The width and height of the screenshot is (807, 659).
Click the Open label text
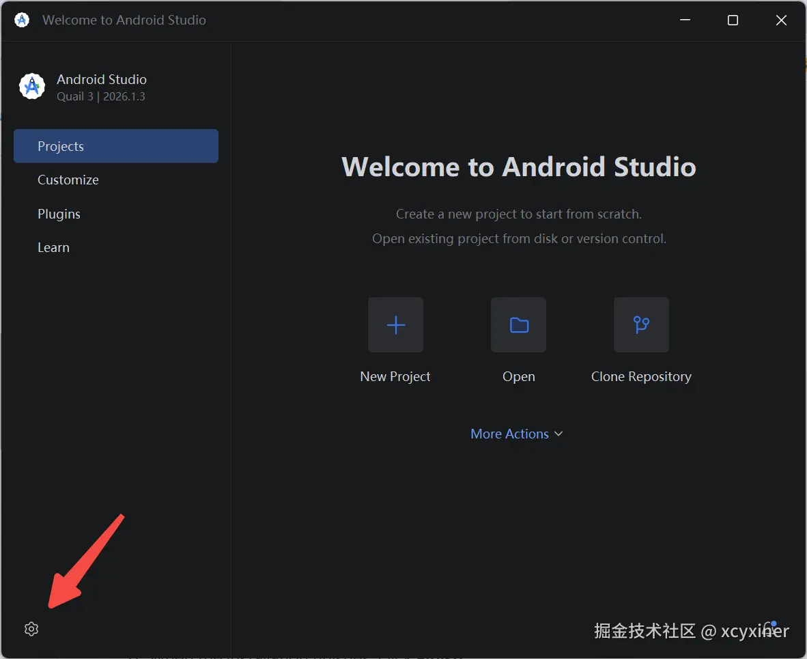coord(519,376)
